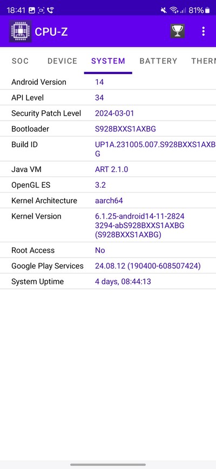216x469 pixels.
Task: Switch to the BATTERY tab
Action: click(x=158, y=61)
